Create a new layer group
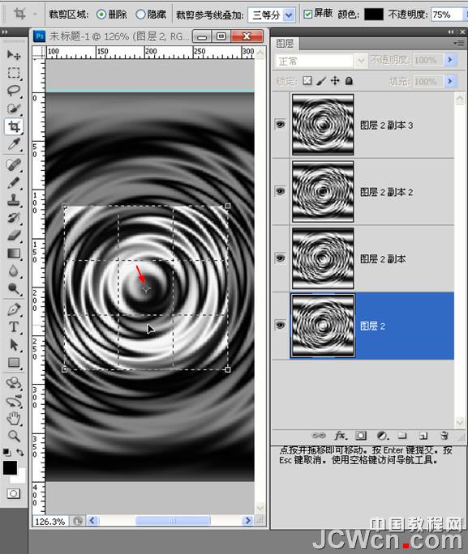This screenshot has width=468, height=554. (402, 436)
